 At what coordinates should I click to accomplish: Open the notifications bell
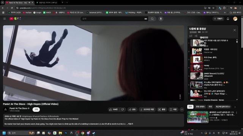(228, 19)
